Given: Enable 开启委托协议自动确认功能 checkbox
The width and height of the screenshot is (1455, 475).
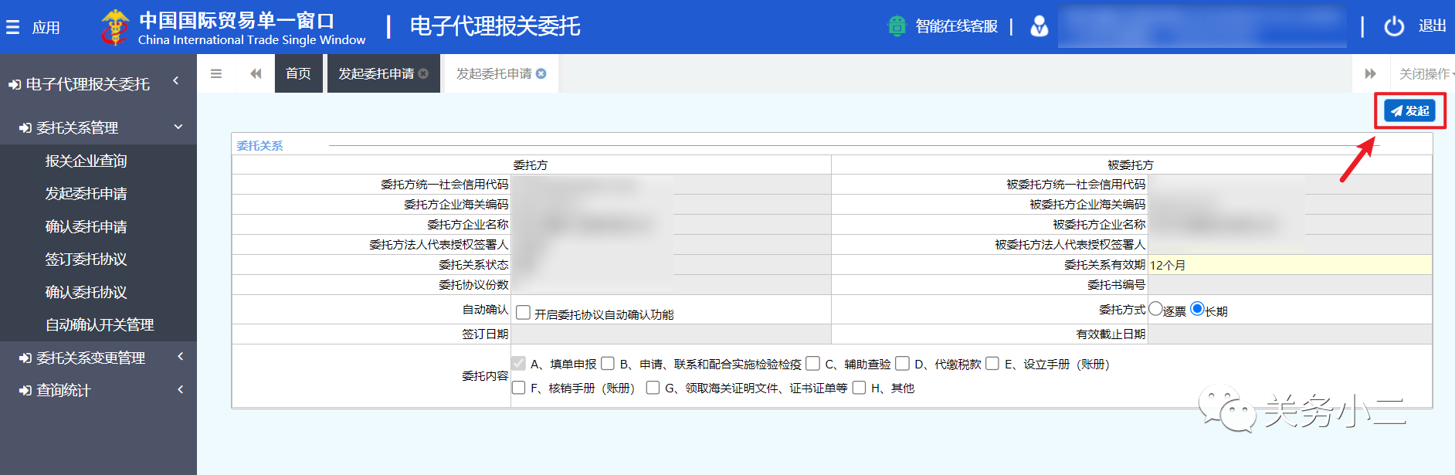Looking at the screenshot, I should 523,313.
